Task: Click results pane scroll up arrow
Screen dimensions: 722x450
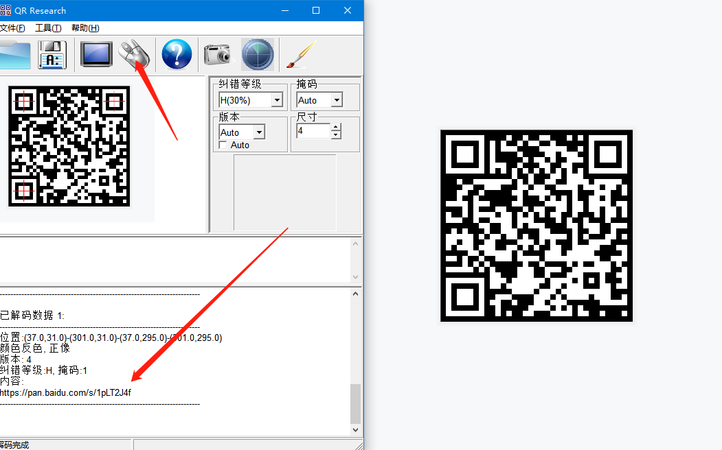Action: click(355, 294)
